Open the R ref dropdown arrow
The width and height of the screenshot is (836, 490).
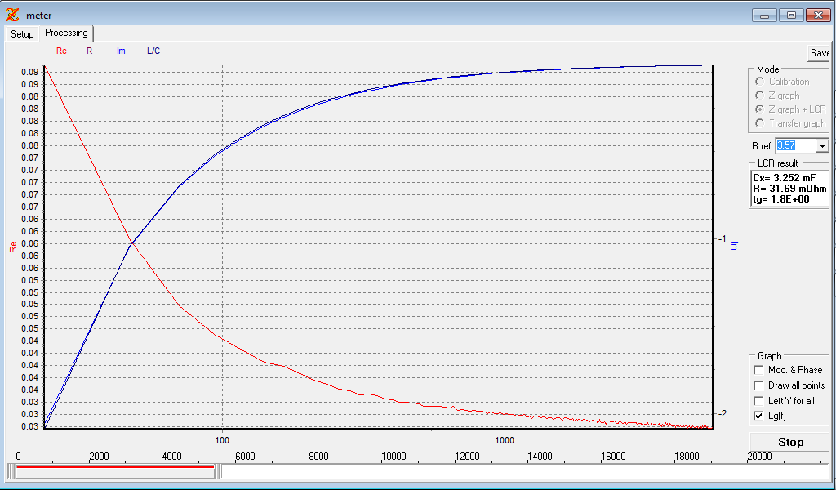pyautogui.click(x=822, y=145)
